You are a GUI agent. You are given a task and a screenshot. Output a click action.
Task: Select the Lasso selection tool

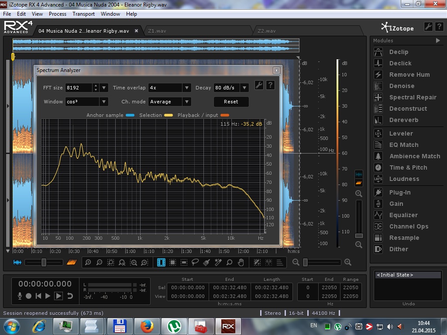[x=195, y=262]
